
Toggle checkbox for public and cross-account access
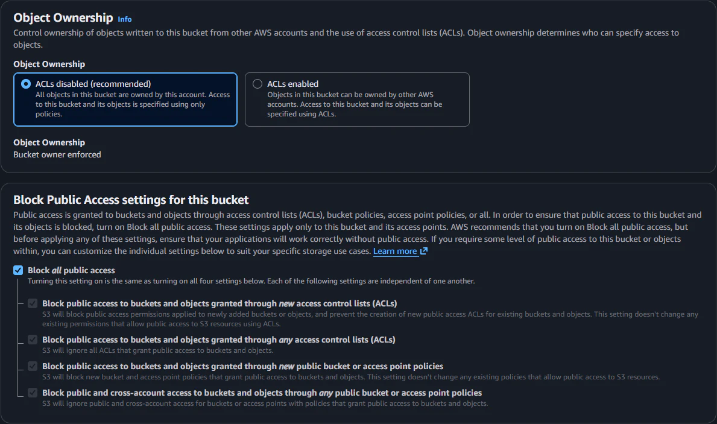pyautogui.click(x=33, y=393)
